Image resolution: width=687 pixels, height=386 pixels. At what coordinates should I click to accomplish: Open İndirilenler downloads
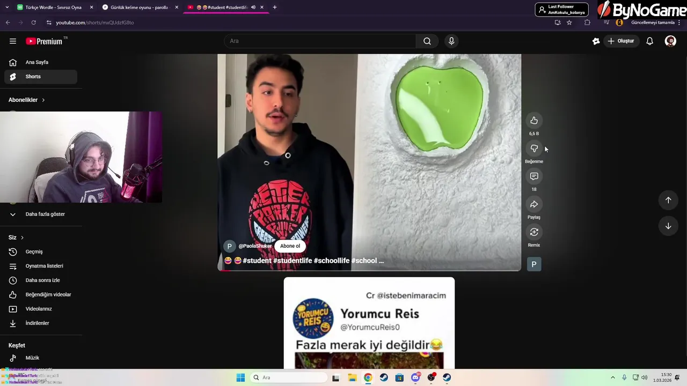(41, 323)
